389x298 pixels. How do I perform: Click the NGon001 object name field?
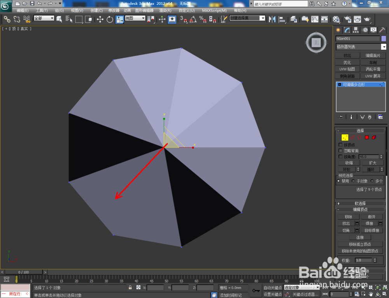click(x=357, y=38)
